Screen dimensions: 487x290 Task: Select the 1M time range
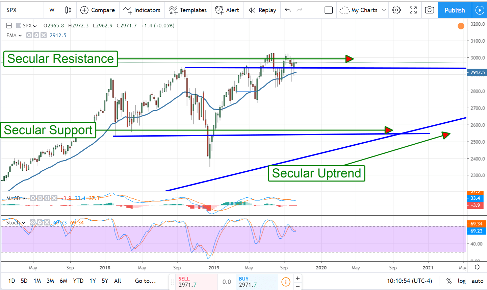click(x=37, y=281)
